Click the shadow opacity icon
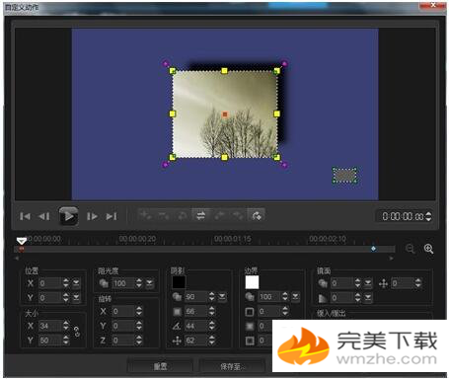This screenshot has height=380, width=449. click(x=177, y=297)
